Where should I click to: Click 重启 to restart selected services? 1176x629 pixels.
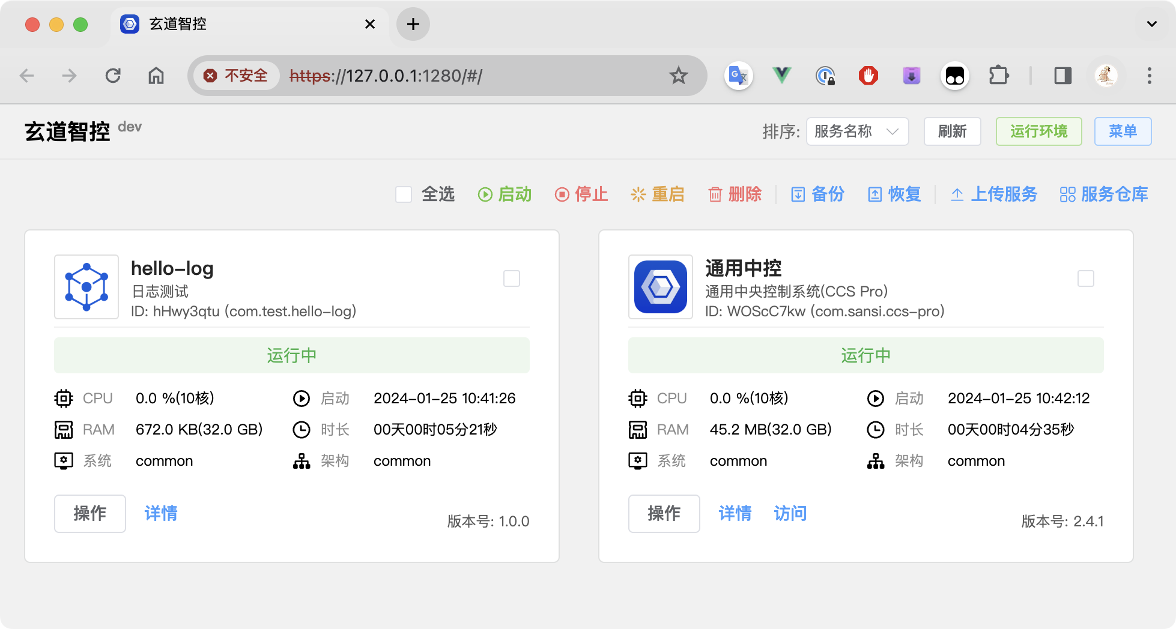[658, 194]
